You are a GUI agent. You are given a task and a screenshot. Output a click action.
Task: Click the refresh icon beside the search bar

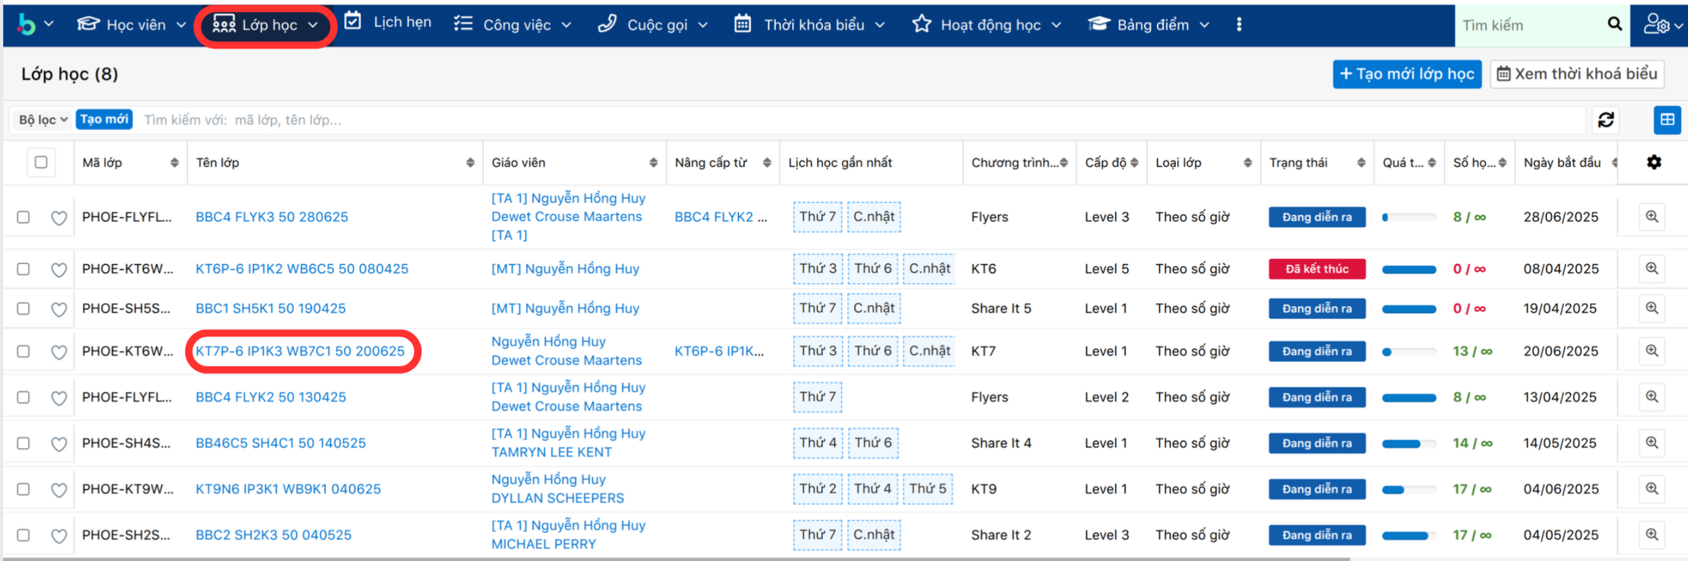pyautogui.click(x=1606, y=120)
